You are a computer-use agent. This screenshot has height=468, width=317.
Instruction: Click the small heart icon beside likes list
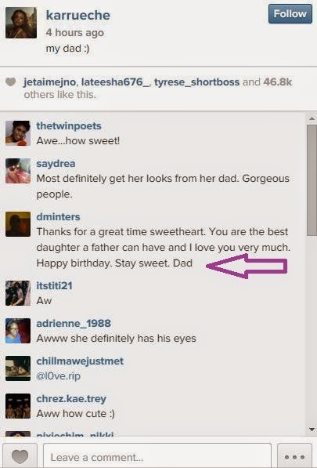[x=11, y=82]
